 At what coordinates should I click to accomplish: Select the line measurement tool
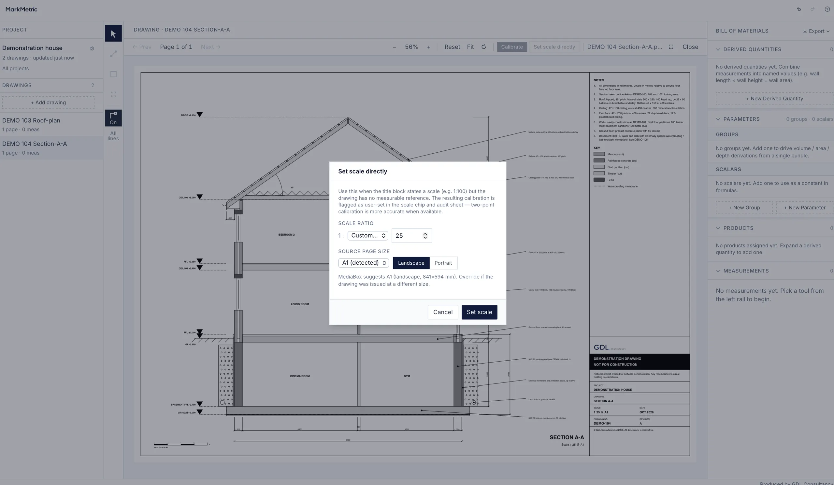(113, 54)
